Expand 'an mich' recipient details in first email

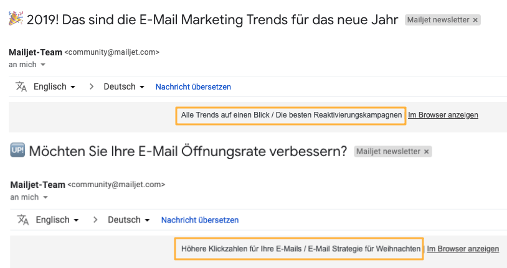pyautogui.click(x=43, y=65)
